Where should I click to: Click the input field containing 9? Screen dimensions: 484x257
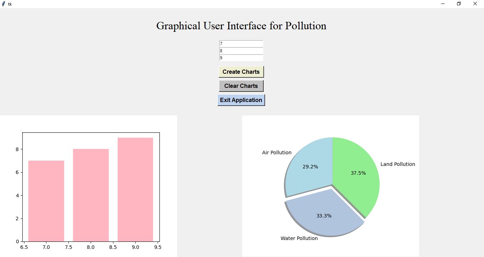pyautogui.click(x=241, y=58)
